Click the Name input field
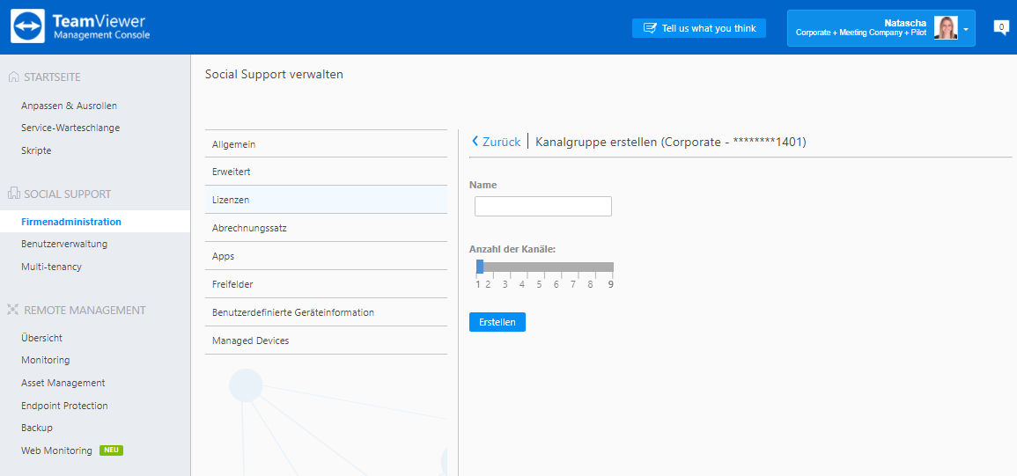This screenshot has height=476, width=1017. pos(543,206)
